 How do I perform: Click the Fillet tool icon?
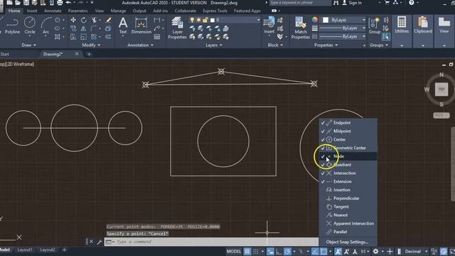pos(93,28)
